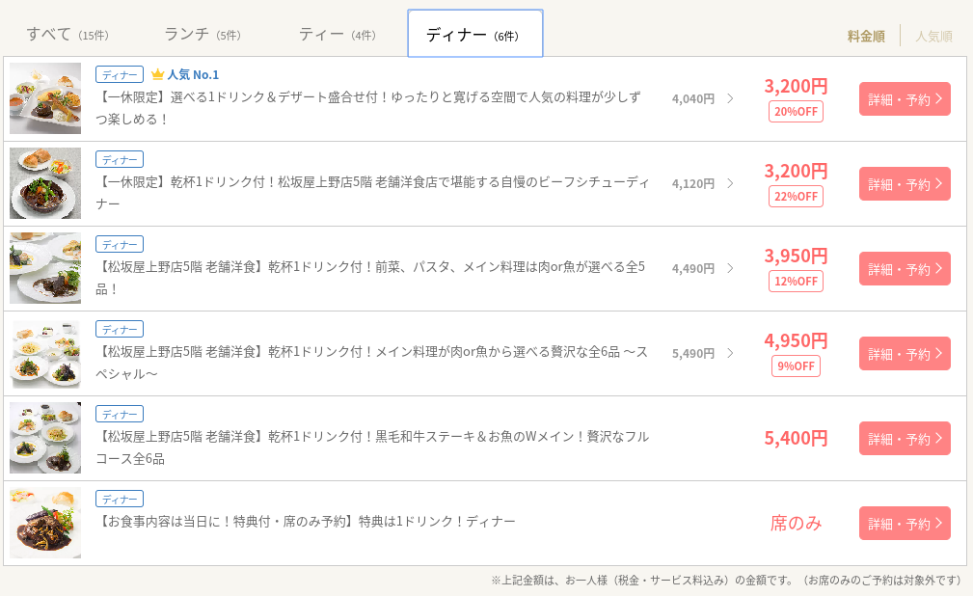Click the 22%OFF discount badge
973x596 pixels.
[797, 197]
